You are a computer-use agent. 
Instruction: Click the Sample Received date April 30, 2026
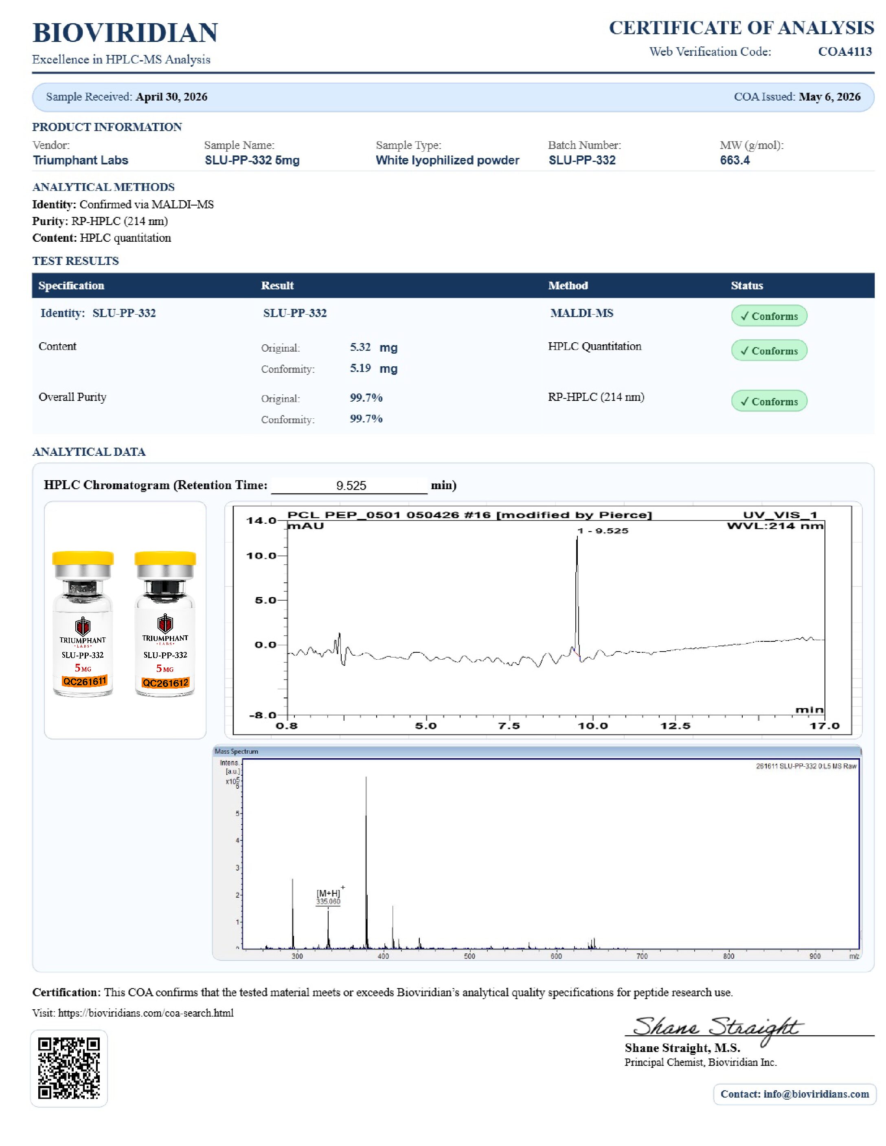point(171,96)
